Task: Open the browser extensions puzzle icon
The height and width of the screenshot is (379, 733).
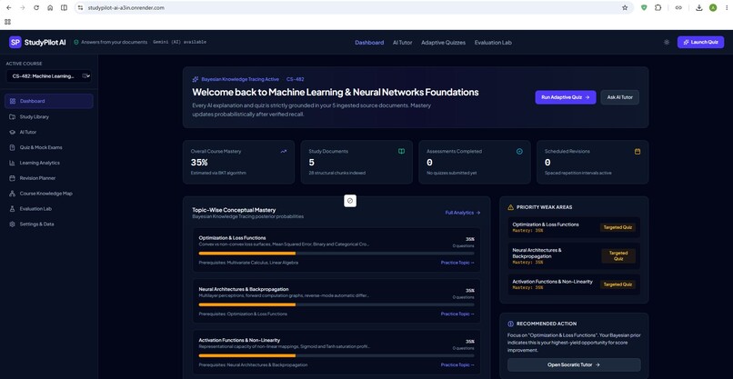Action: [x=658, y=7]
